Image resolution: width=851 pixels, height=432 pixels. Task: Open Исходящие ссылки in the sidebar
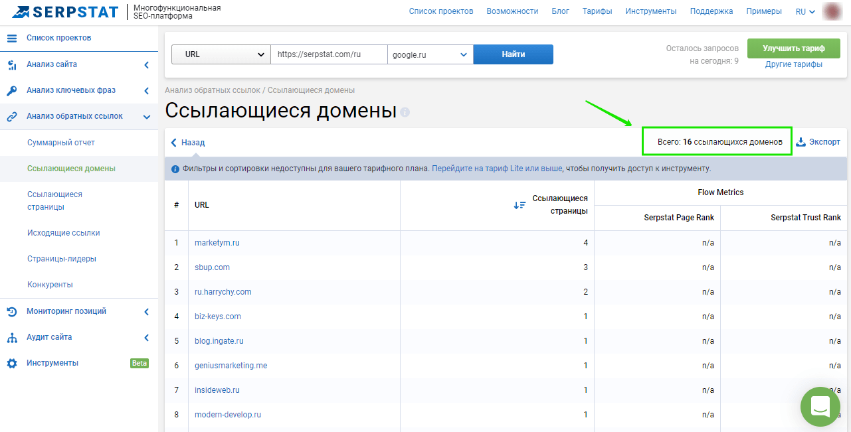[x=64, y=233]
